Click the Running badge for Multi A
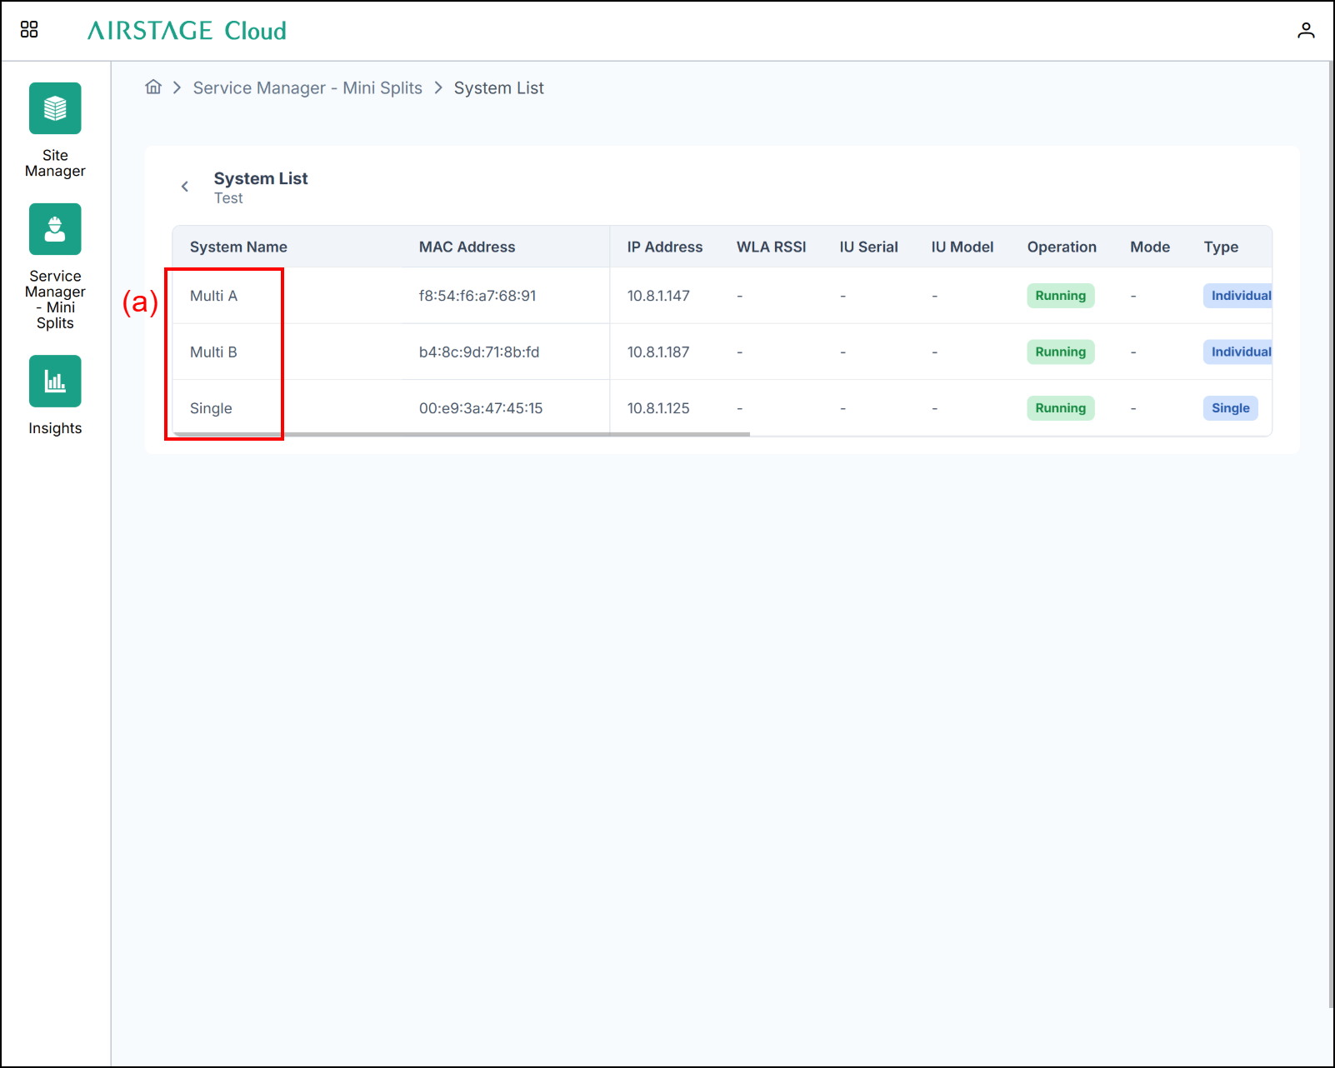Screen dimensions: 1335x1068 coord(1060,296)
